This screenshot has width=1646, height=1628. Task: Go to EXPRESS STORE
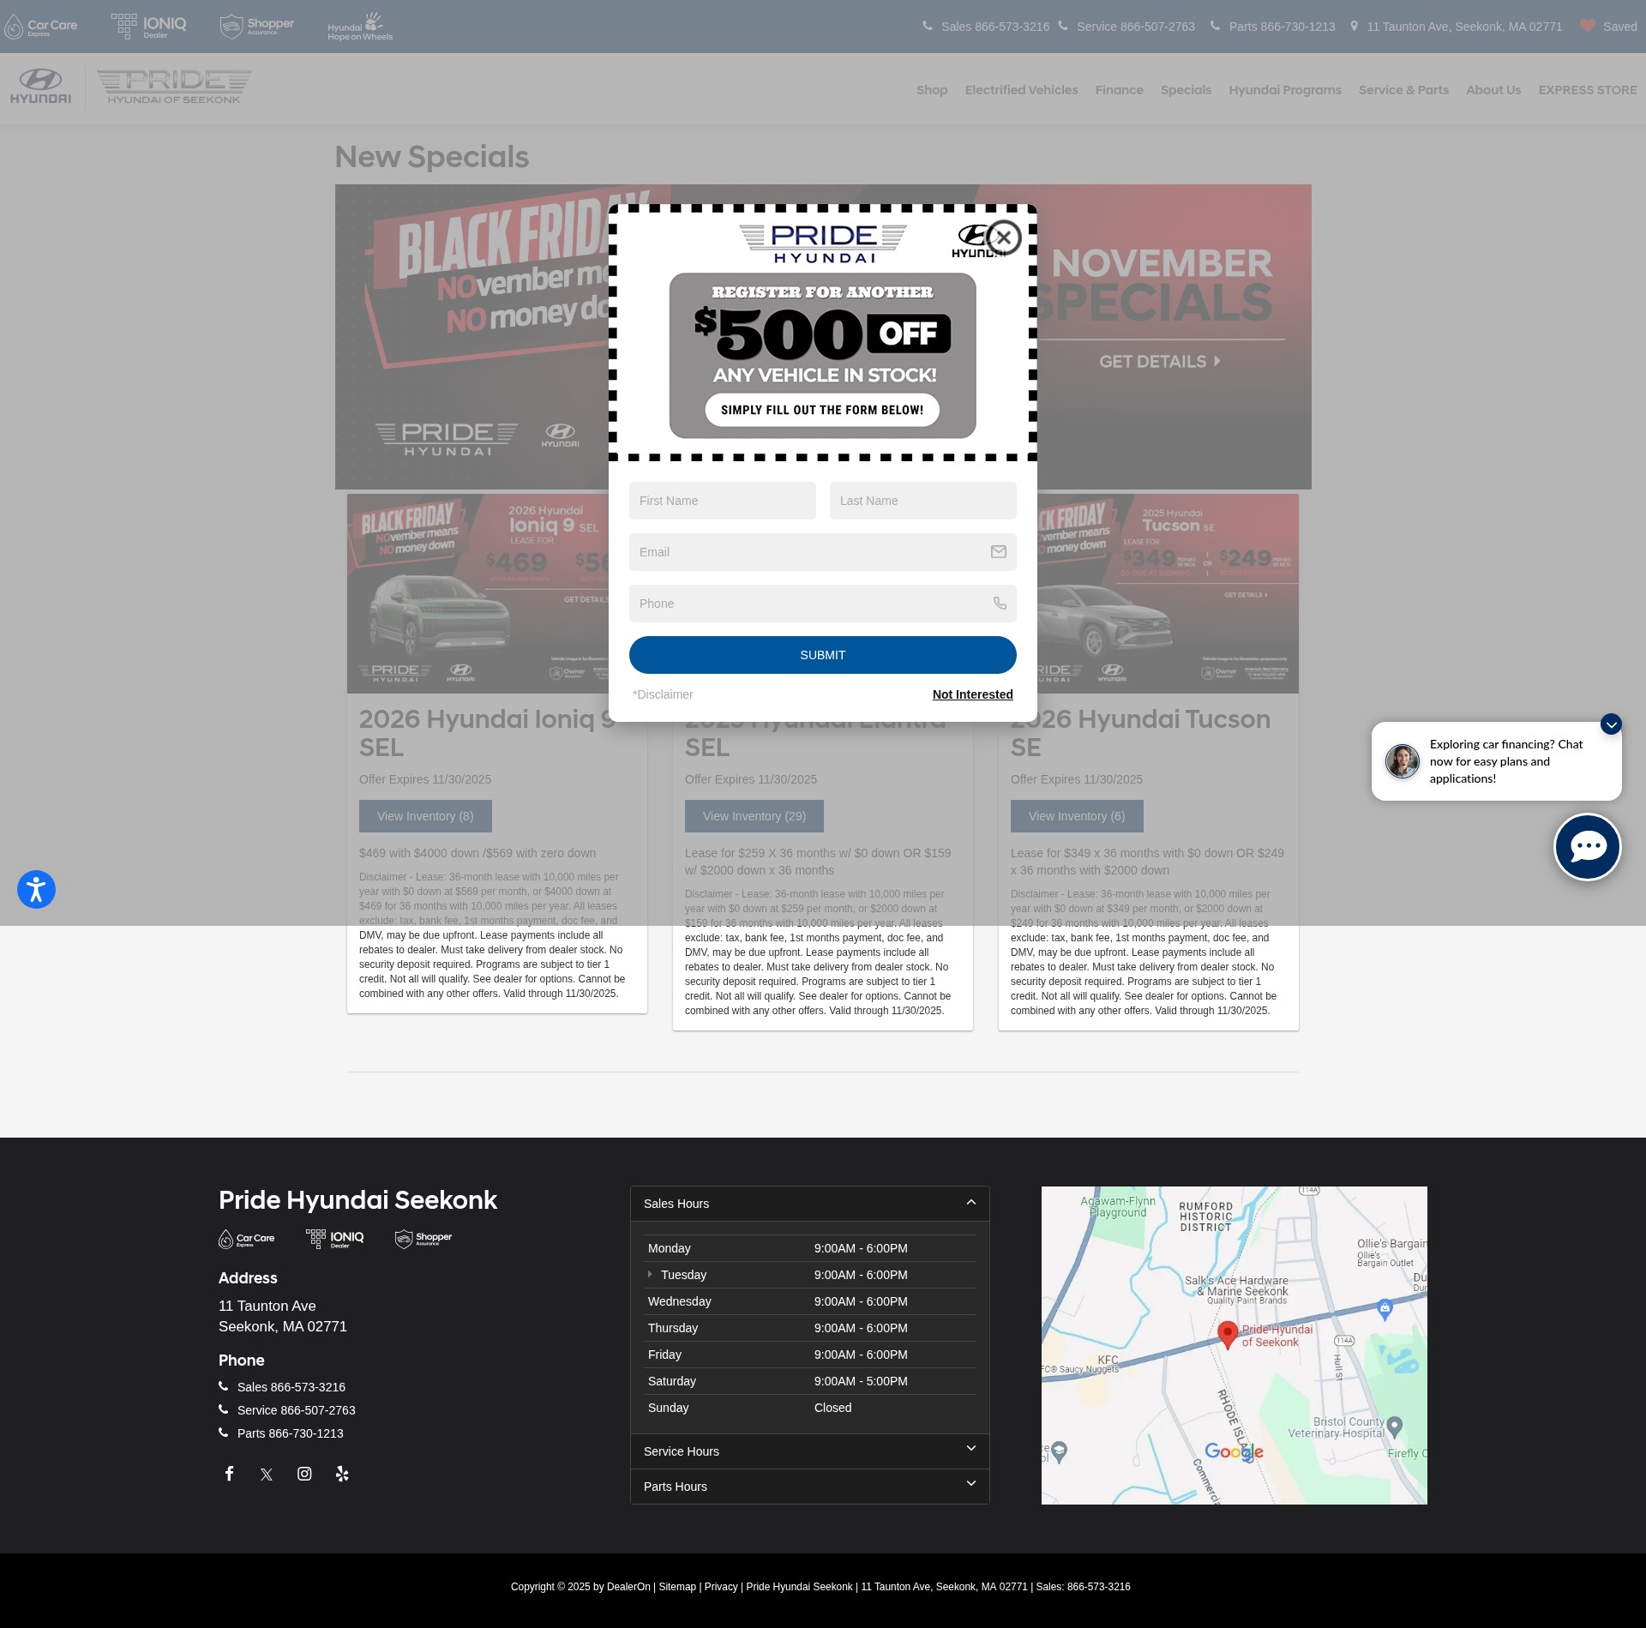pos(1588,90)
